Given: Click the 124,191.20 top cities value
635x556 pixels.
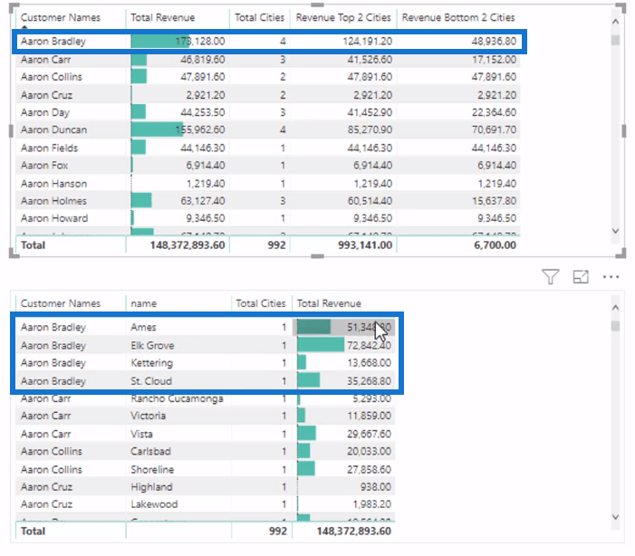Looking at the screenshot, I should (367, 42).
